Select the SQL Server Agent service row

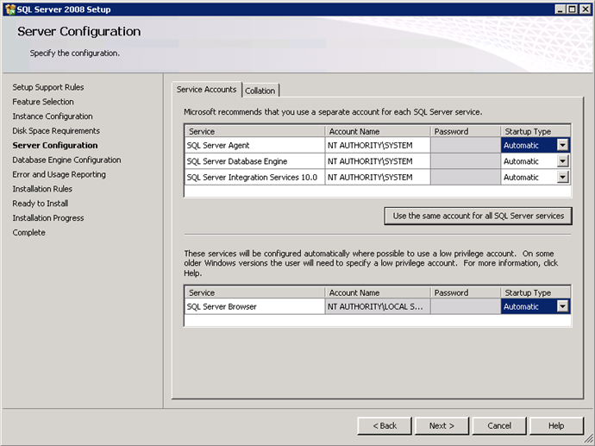(254, 146)
